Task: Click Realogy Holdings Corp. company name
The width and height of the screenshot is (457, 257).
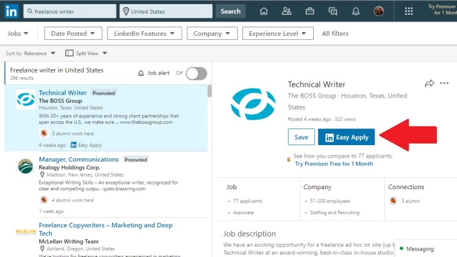Action: (70, 167)
